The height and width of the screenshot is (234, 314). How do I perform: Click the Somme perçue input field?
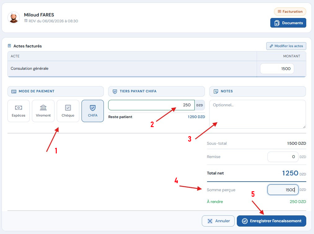pyautogui.click(x=283, y=190)
